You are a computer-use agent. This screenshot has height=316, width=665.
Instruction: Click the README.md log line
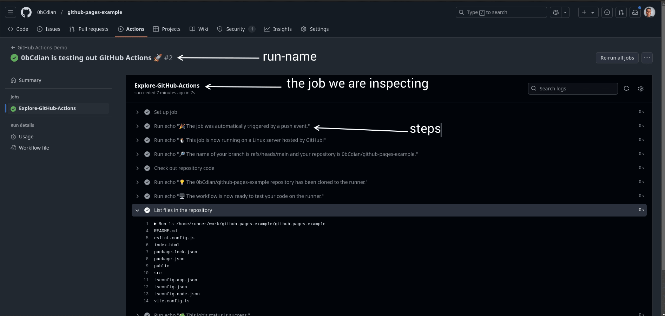[x=165, y=231]
